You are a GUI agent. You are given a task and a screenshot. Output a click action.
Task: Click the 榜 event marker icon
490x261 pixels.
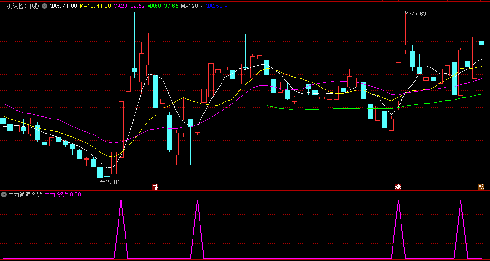coord(481,187)
